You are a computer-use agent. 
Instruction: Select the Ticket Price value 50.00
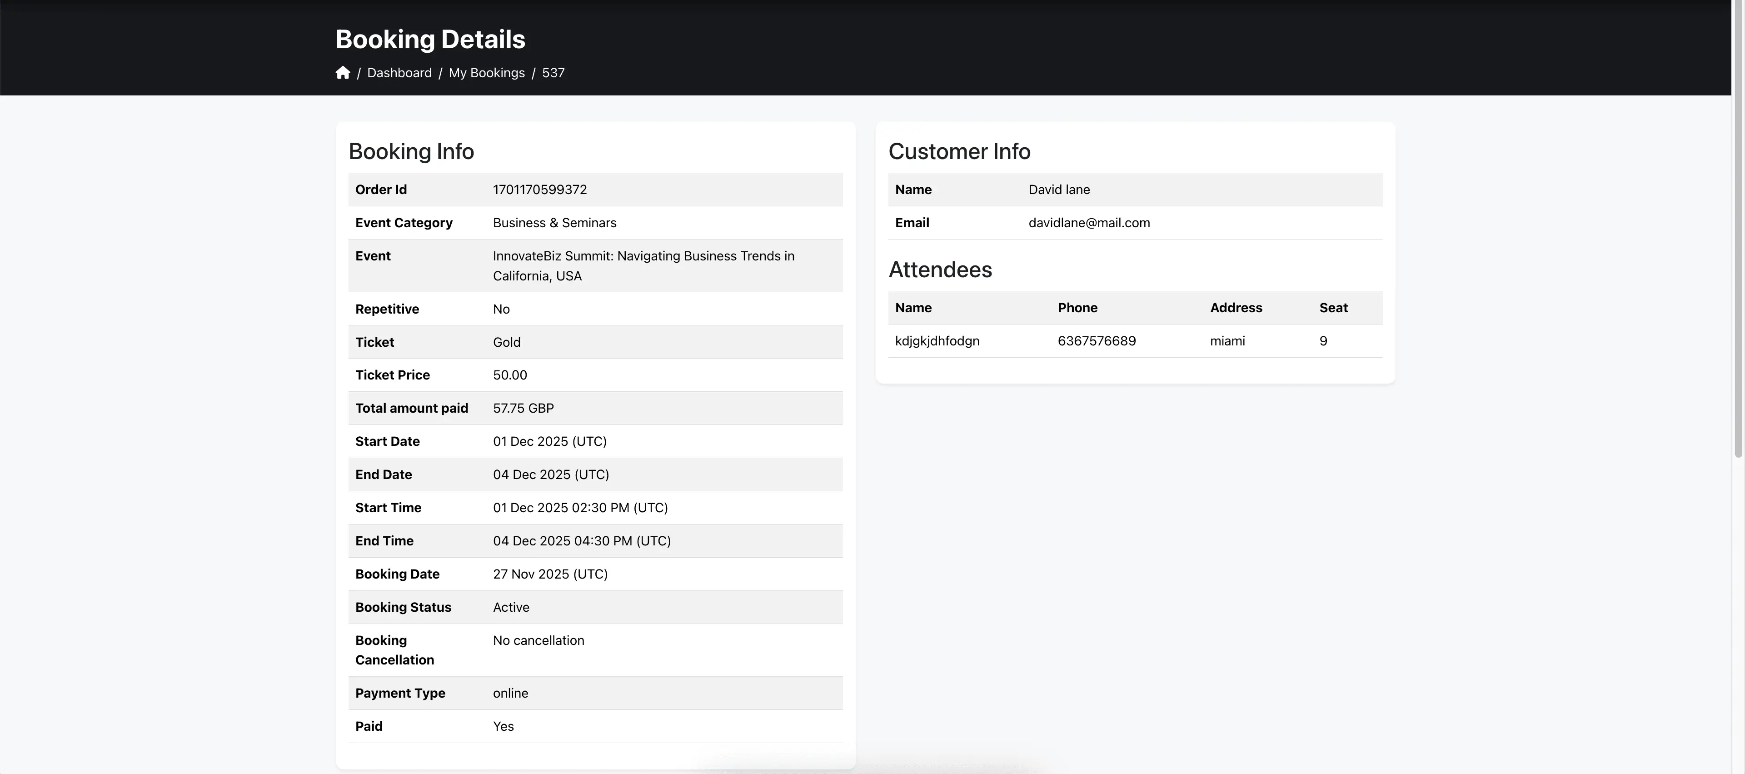pyautogui.click(x=510, y=375)
